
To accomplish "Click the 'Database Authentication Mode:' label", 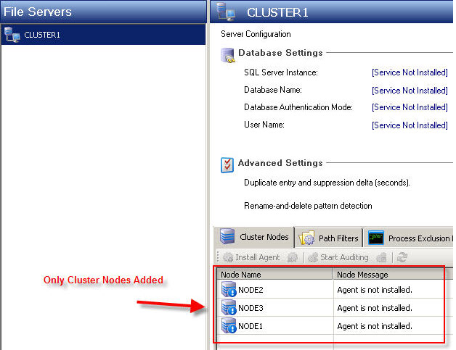I will pyautogui.click(x=298, y=107).
